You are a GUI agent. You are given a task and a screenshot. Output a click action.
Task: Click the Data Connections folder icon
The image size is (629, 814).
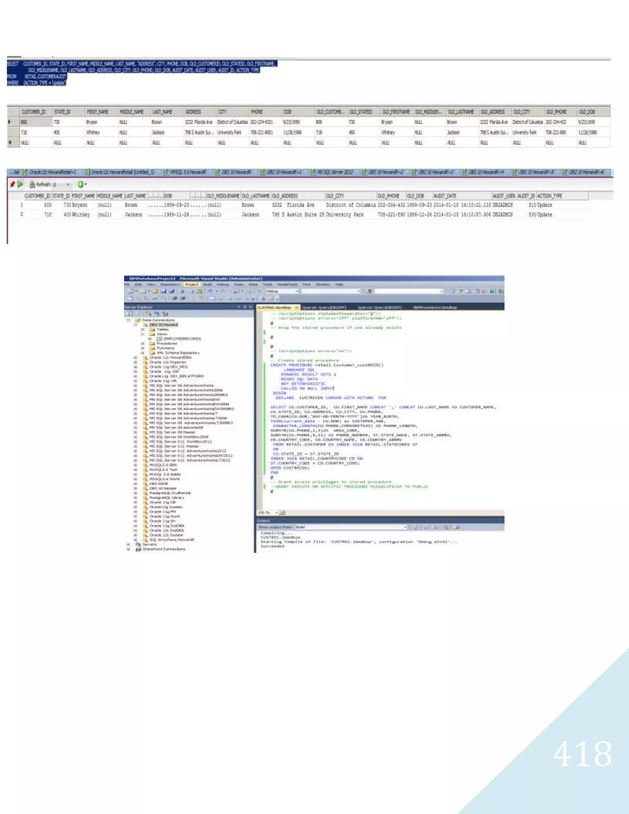(x=138, y=320)
